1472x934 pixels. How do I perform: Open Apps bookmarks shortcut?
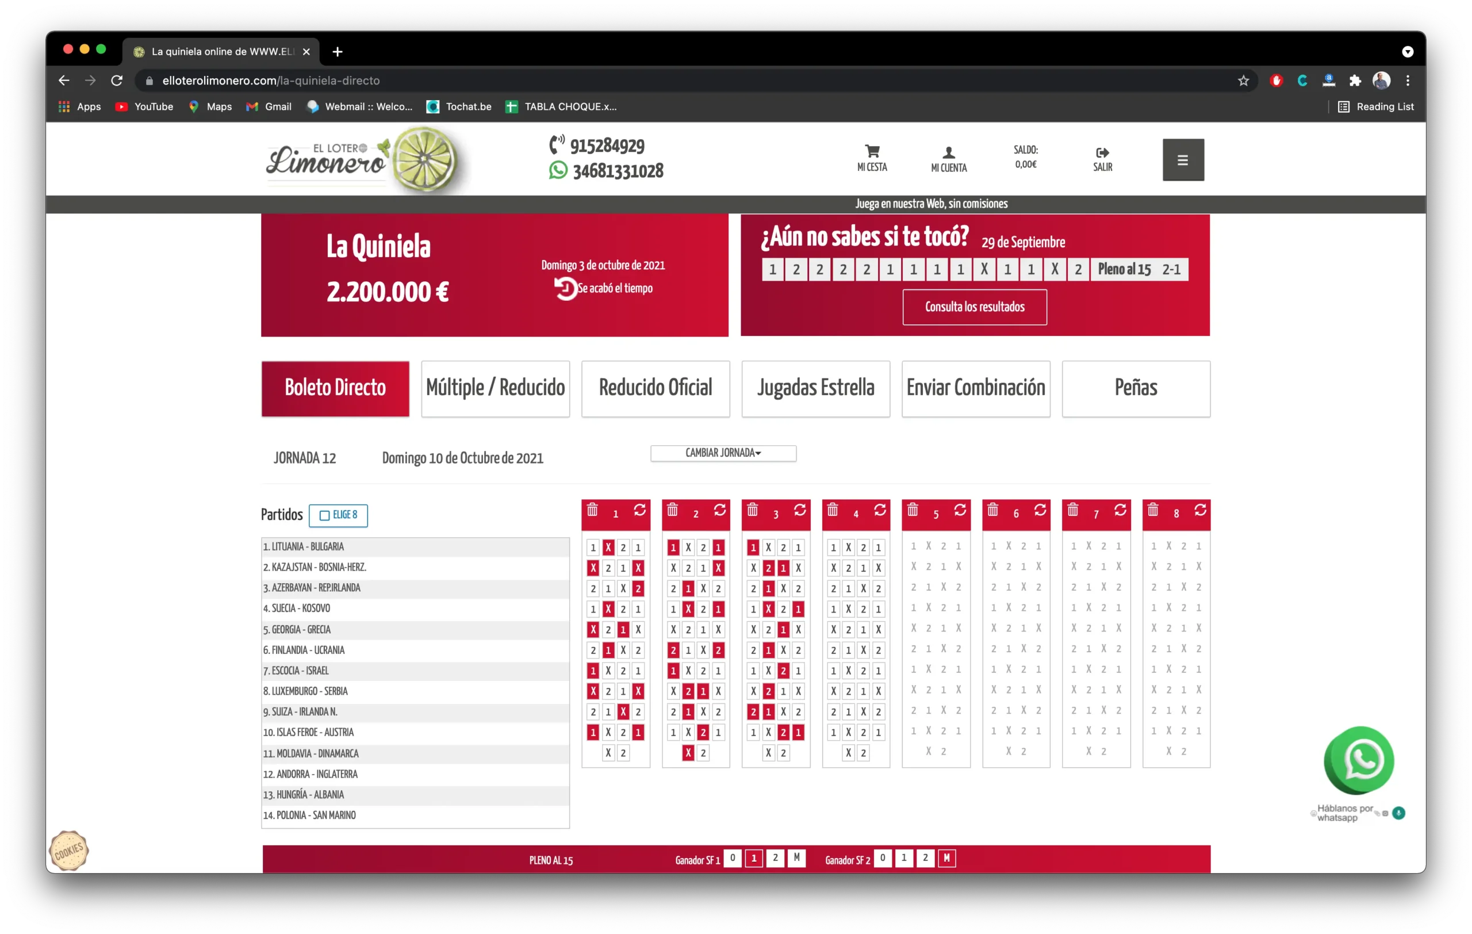click(x=79, y=107)
